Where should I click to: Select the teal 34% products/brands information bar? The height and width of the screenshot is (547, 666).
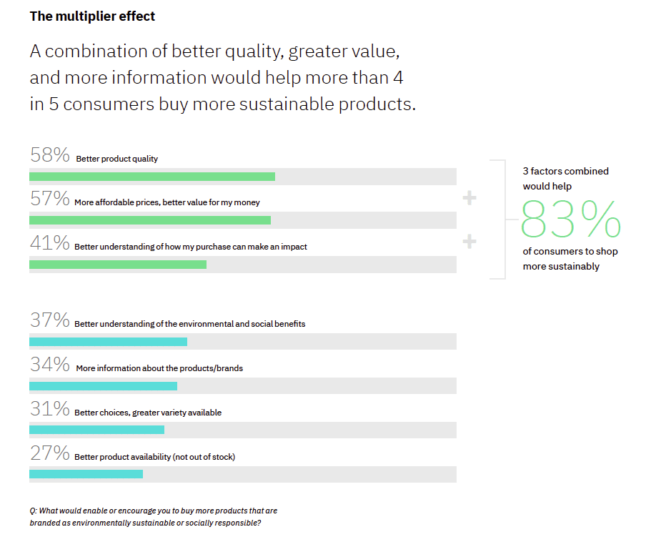click(103, 386)
